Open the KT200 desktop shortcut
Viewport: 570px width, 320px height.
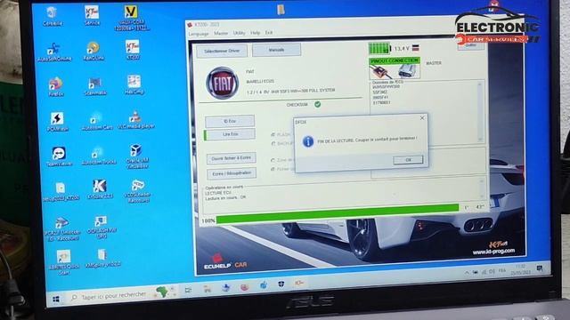tap(133, 50)
